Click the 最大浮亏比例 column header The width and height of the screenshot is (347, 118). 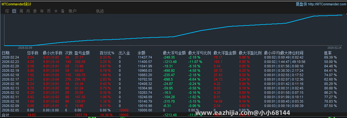200,53
